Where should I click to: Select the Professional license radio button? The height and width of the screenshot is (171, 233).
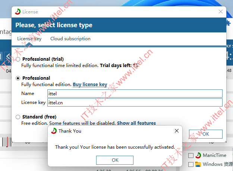click(x=18, y=78)
